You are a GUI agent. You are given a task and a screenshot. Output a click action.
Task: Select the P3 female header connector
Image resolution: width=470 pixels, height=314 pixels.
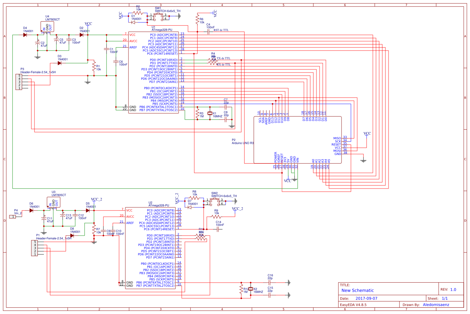point(19,82)
